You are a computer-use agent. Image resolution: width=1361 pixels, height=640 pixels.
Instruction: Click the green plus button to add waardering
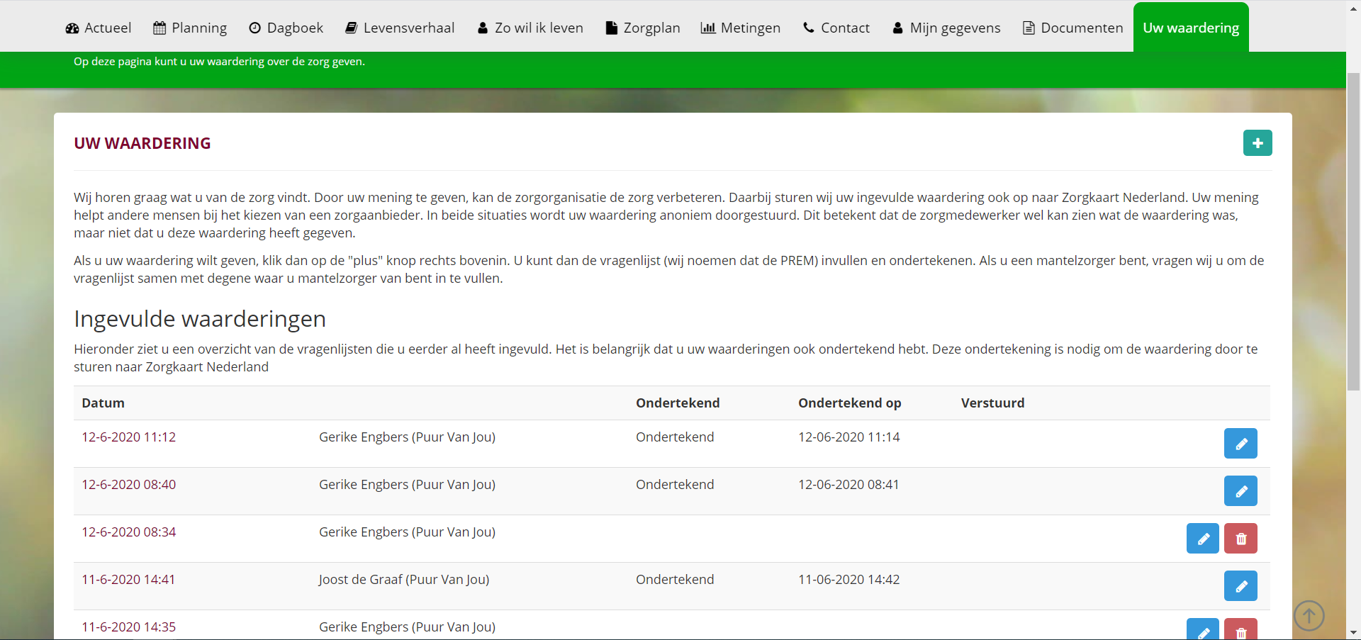(1257, 143)
